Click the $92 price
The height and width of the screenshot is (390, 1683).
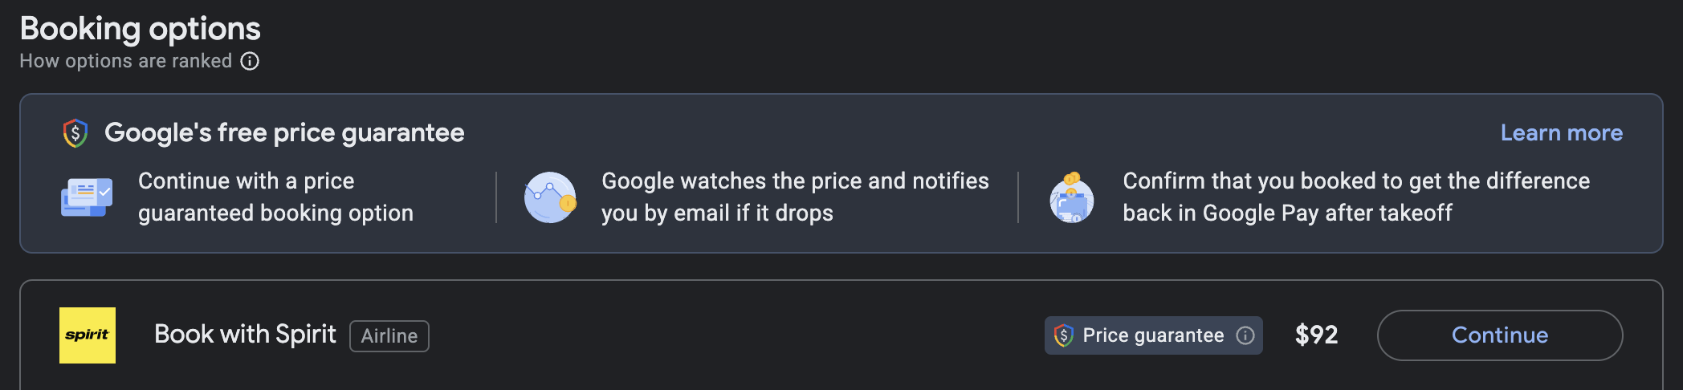click(x=1317, y=335)
